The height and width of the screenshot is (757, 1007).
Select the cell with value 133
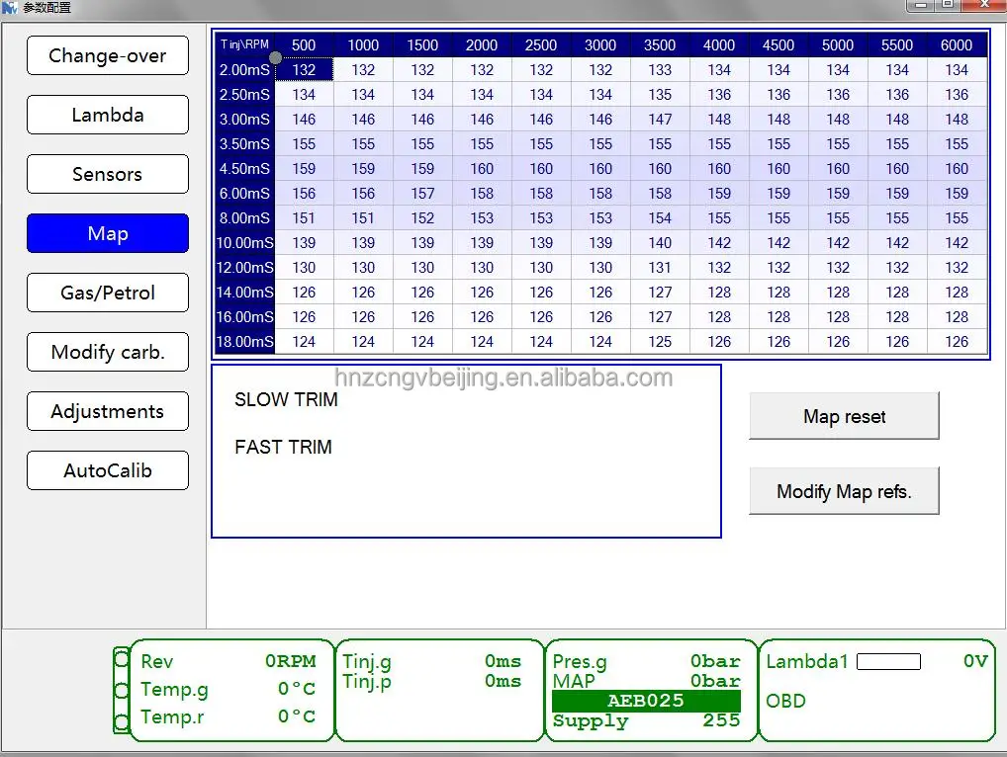coord(660,70)
